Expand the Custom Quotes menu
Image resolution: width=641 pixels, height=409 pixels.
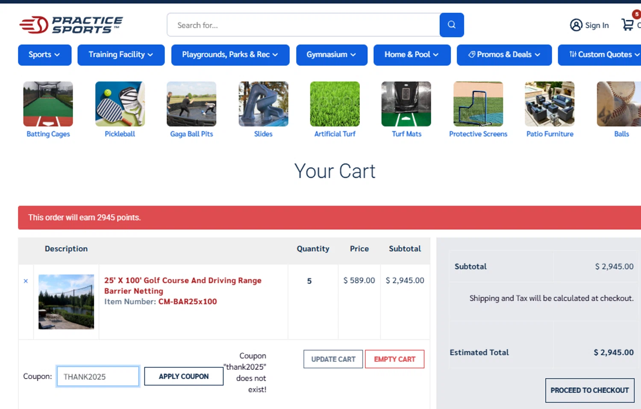tap(600, 55)
